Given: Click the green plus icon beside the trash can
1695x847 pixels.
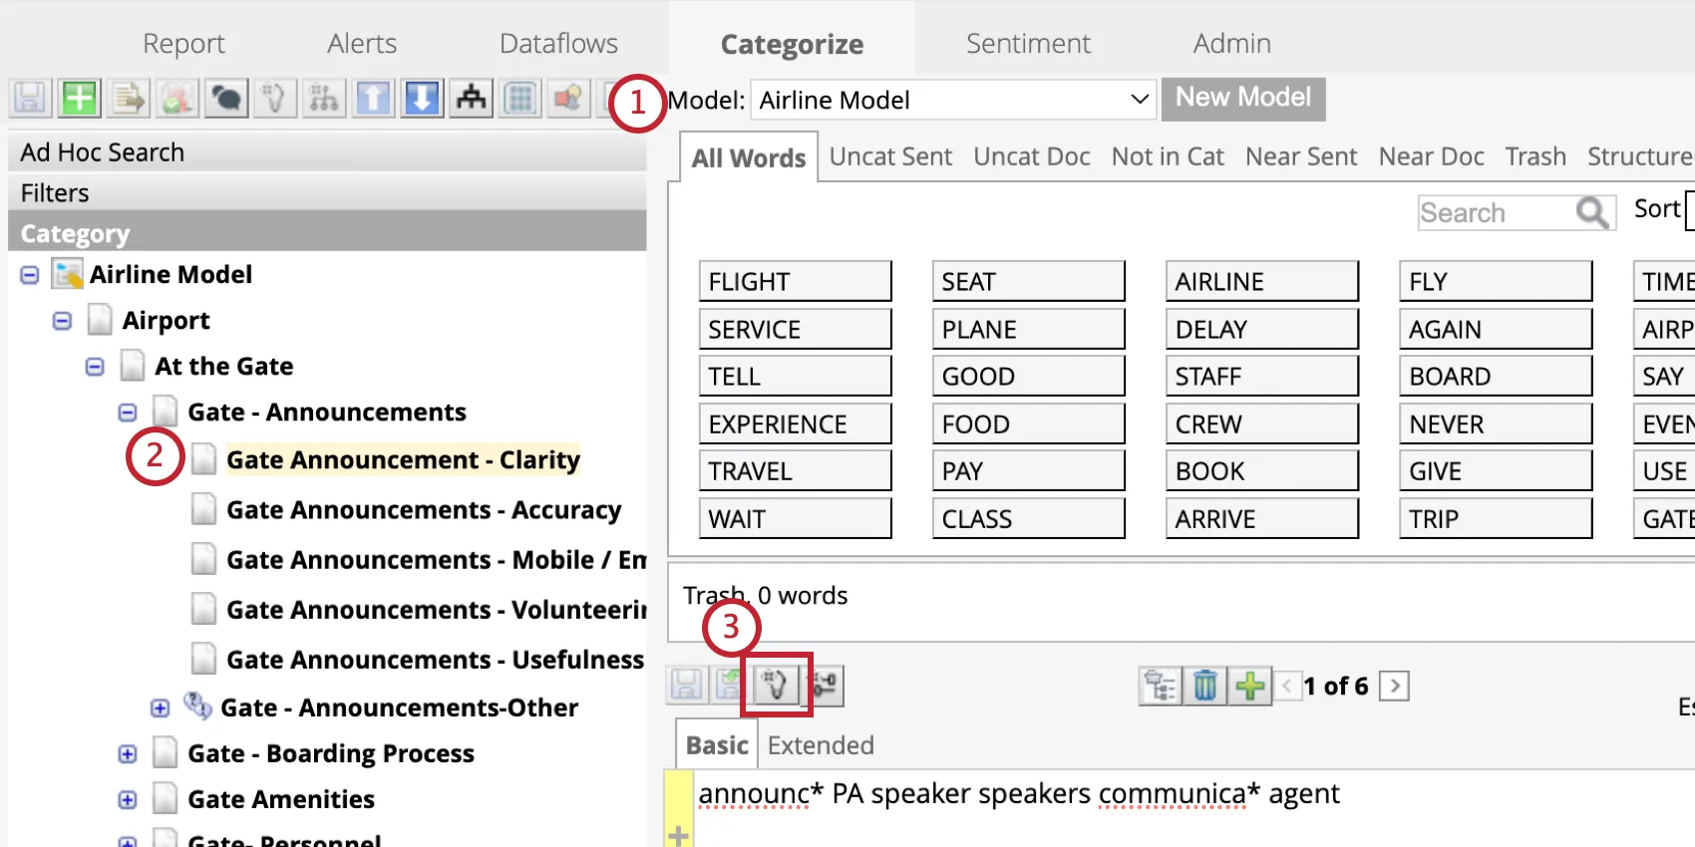Looking at the screenshot, I should [x=1249, y=686].
